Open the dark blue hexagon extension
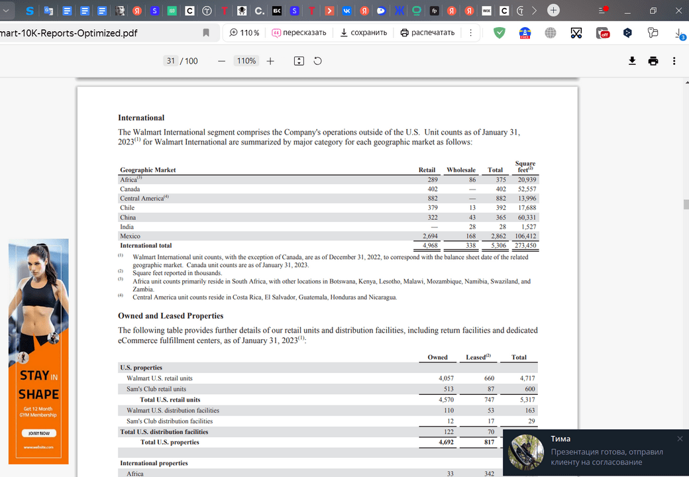689x477 pixels. [x=627, y=32]
